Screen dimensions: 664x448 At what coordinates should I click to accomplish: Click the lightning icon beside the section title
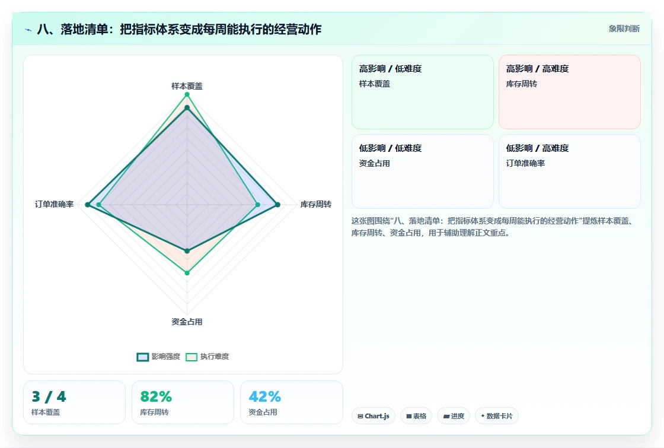tap(28, 30)
